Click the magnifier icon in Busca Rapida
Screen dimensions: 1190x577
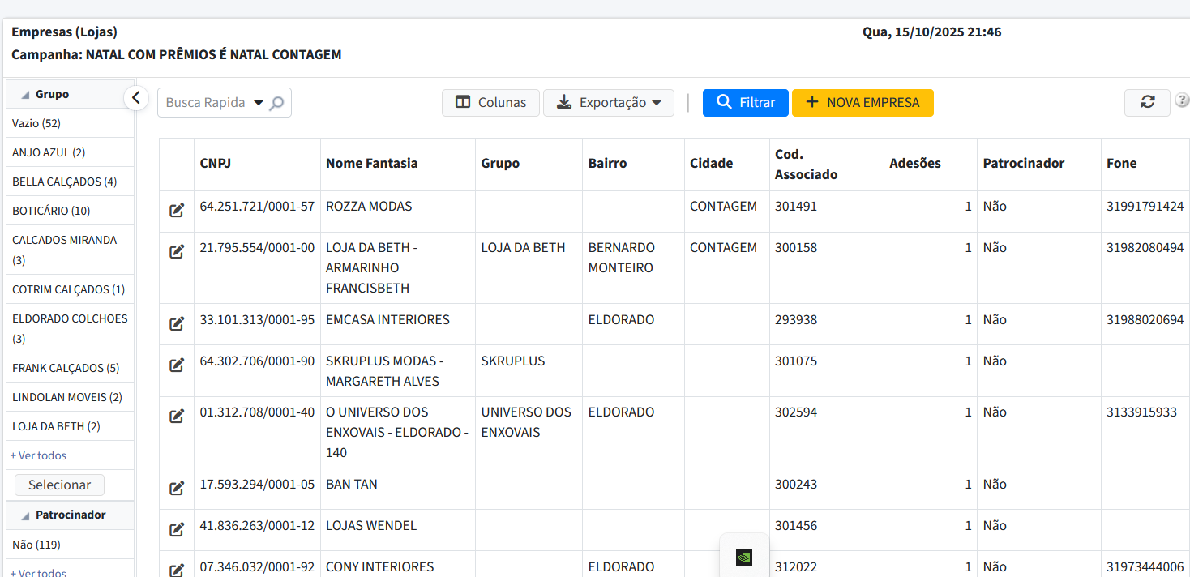[x=277, y=103]
